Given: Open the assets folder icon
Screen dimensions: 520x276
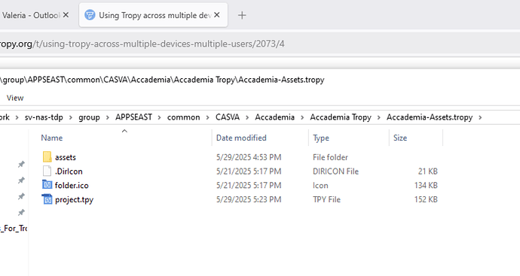Looking at the screenshot, I should [x=47, y=157].
